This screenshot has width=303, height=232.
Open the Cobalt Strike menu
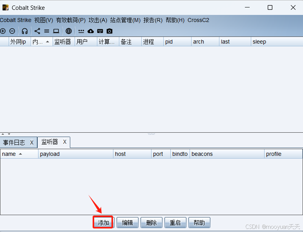point(16,20)
